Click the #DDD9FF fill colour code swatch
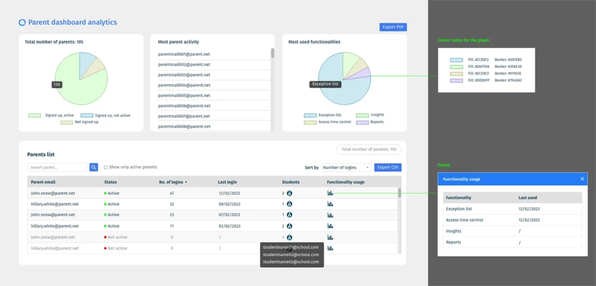Screen dimensions: 596x286 (456, 81)
